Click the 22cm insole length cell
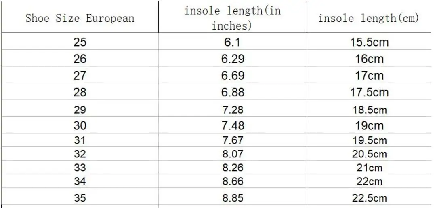 coord(369,181)
